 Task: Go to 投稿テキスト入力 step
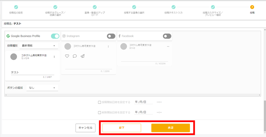point(173,7)
